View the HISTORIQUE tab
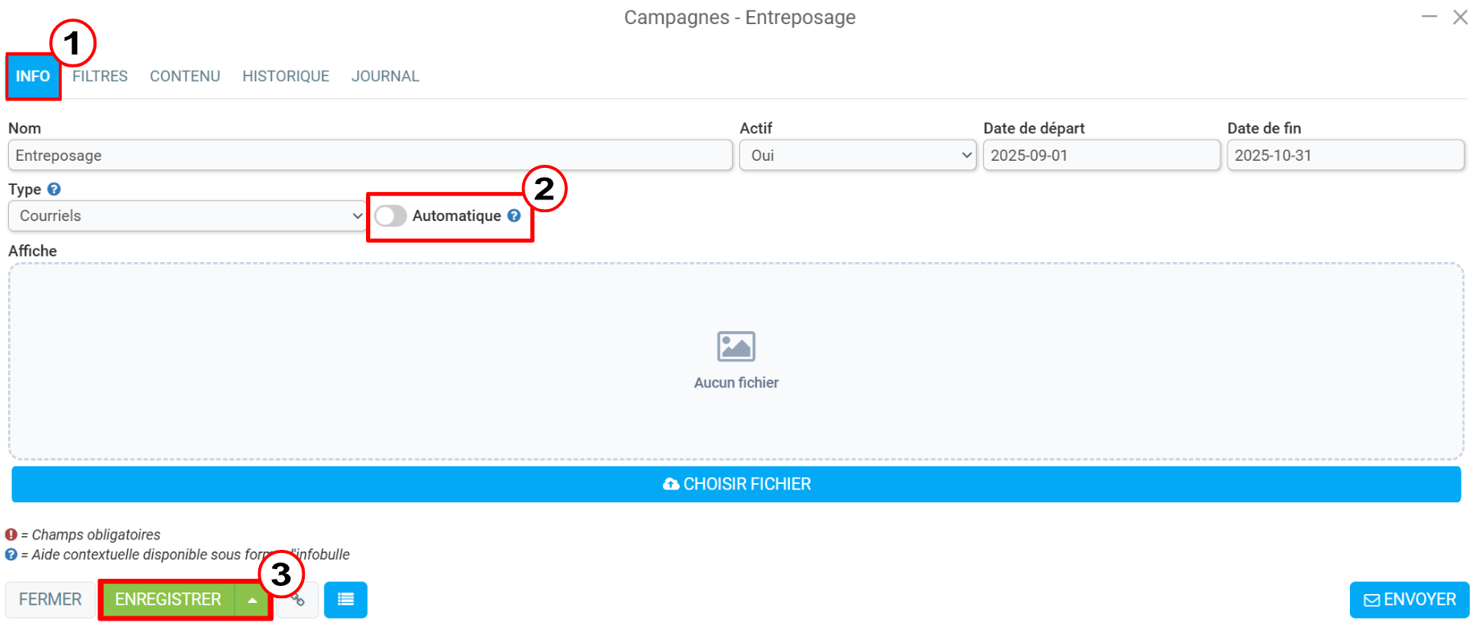Screen dimensions: 1477x627 click(x=286, y=76)
